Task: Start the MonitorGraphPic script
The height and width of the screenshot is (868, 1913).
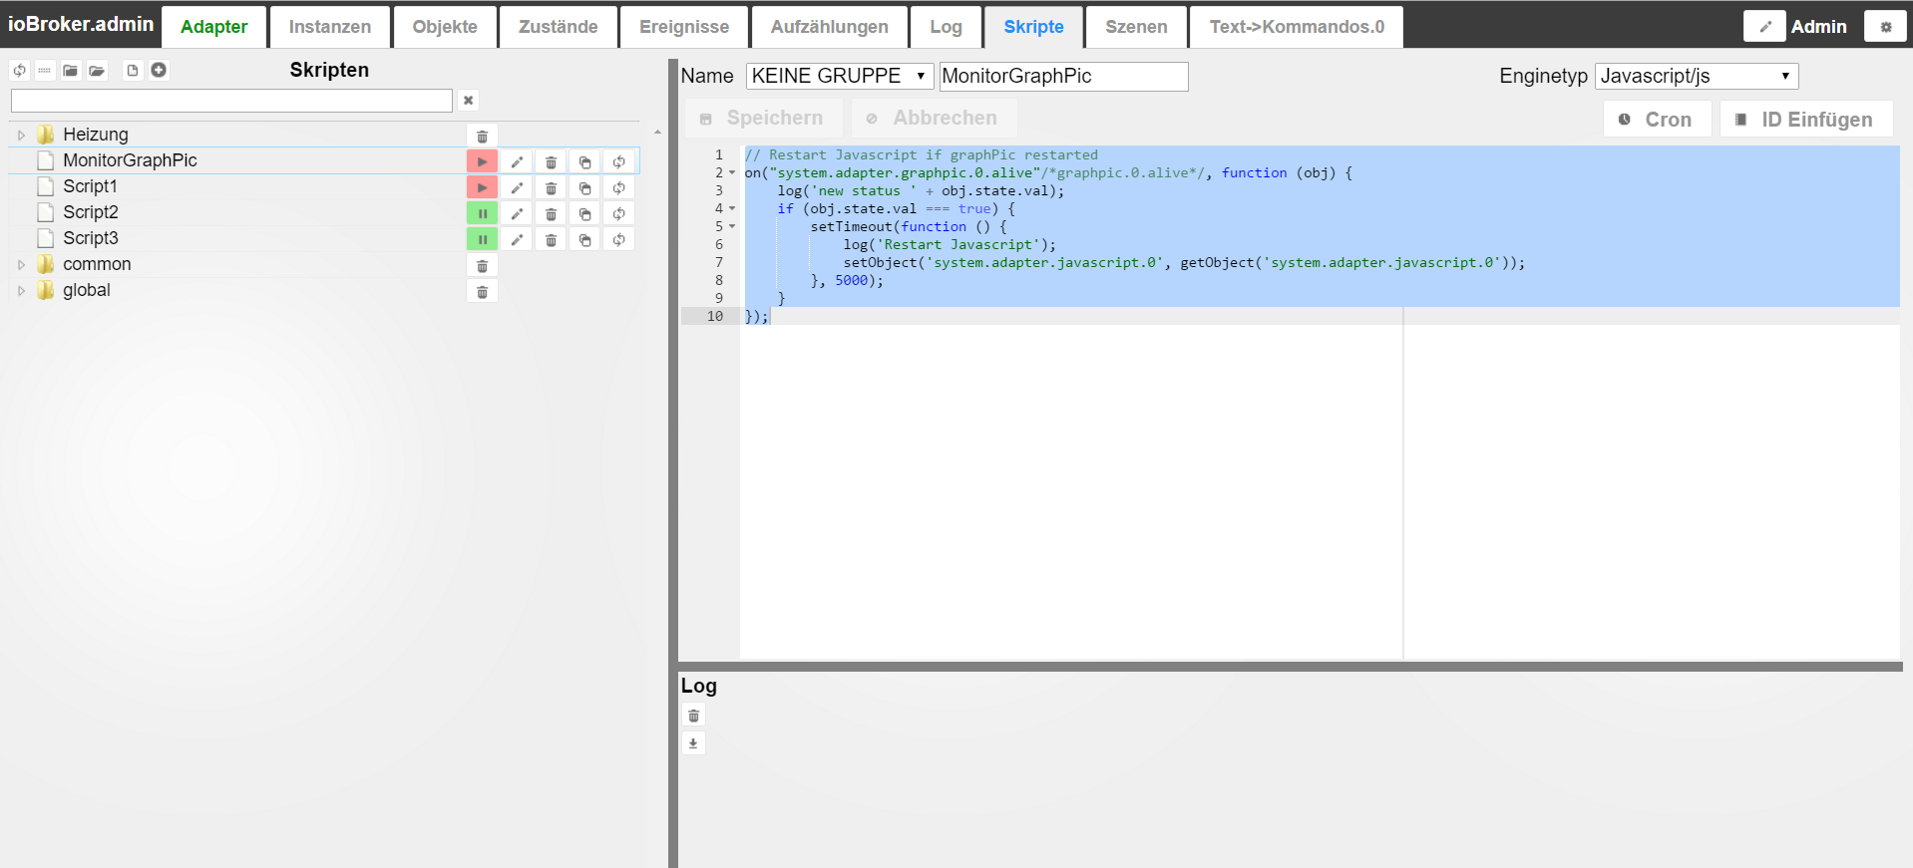Action: point(482,162)
